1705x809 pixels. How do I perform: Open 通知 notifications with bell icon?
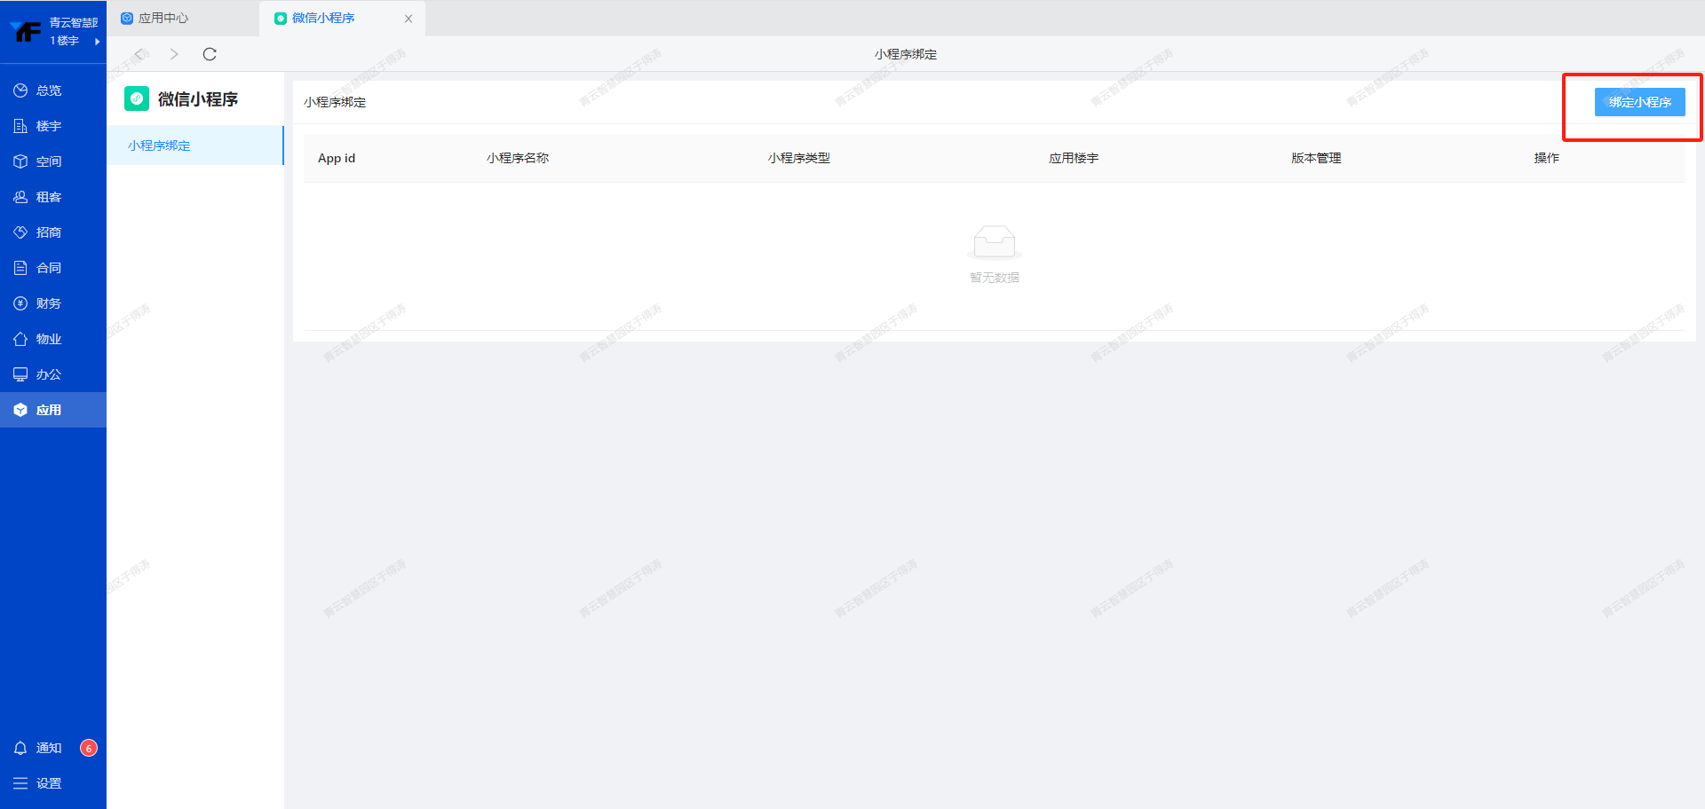20,748
